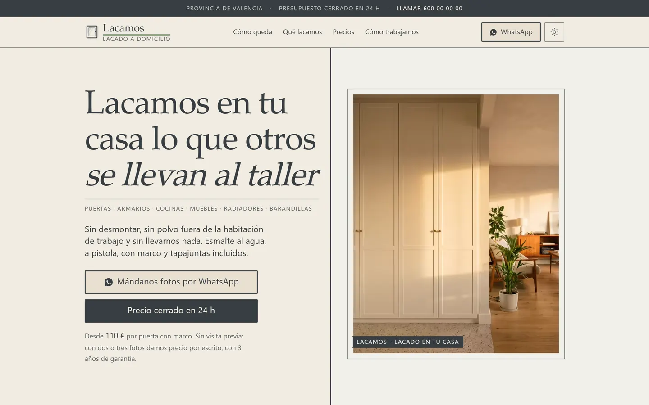Screen dimensions: 649x405
Task: Click the LACAMOS · LACADO EN TU CASA caption
Action: click(408, 342)
